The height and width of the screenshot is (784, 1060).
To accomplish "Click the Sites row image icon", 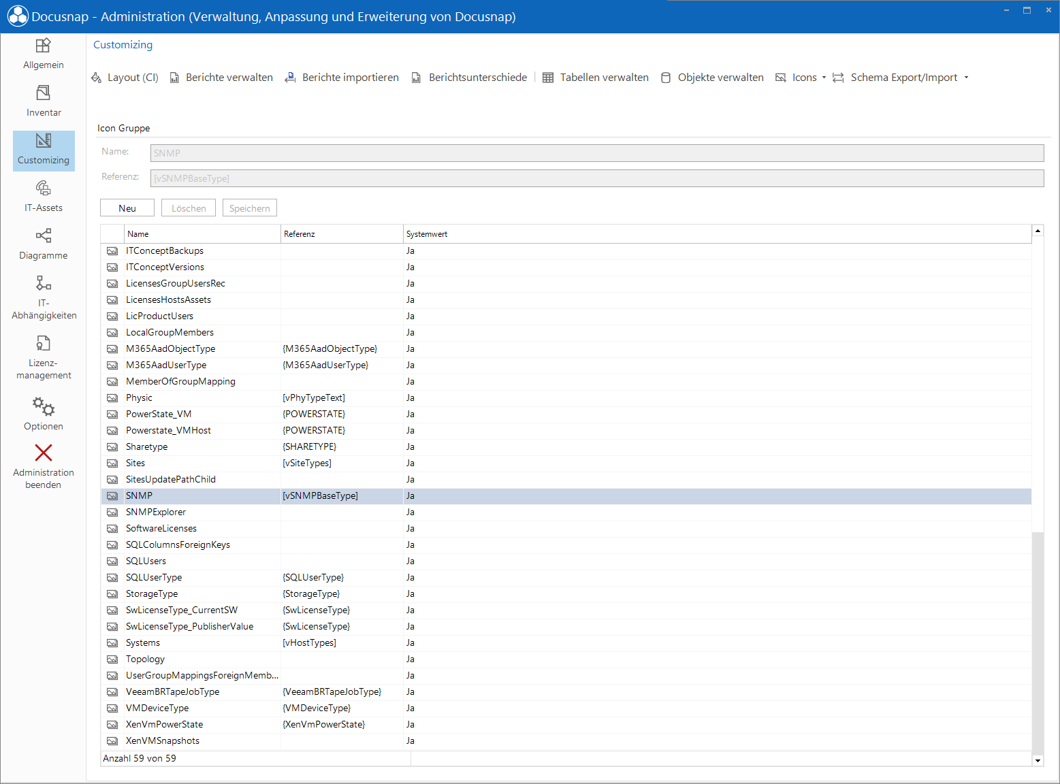I will tap(112, 463).
